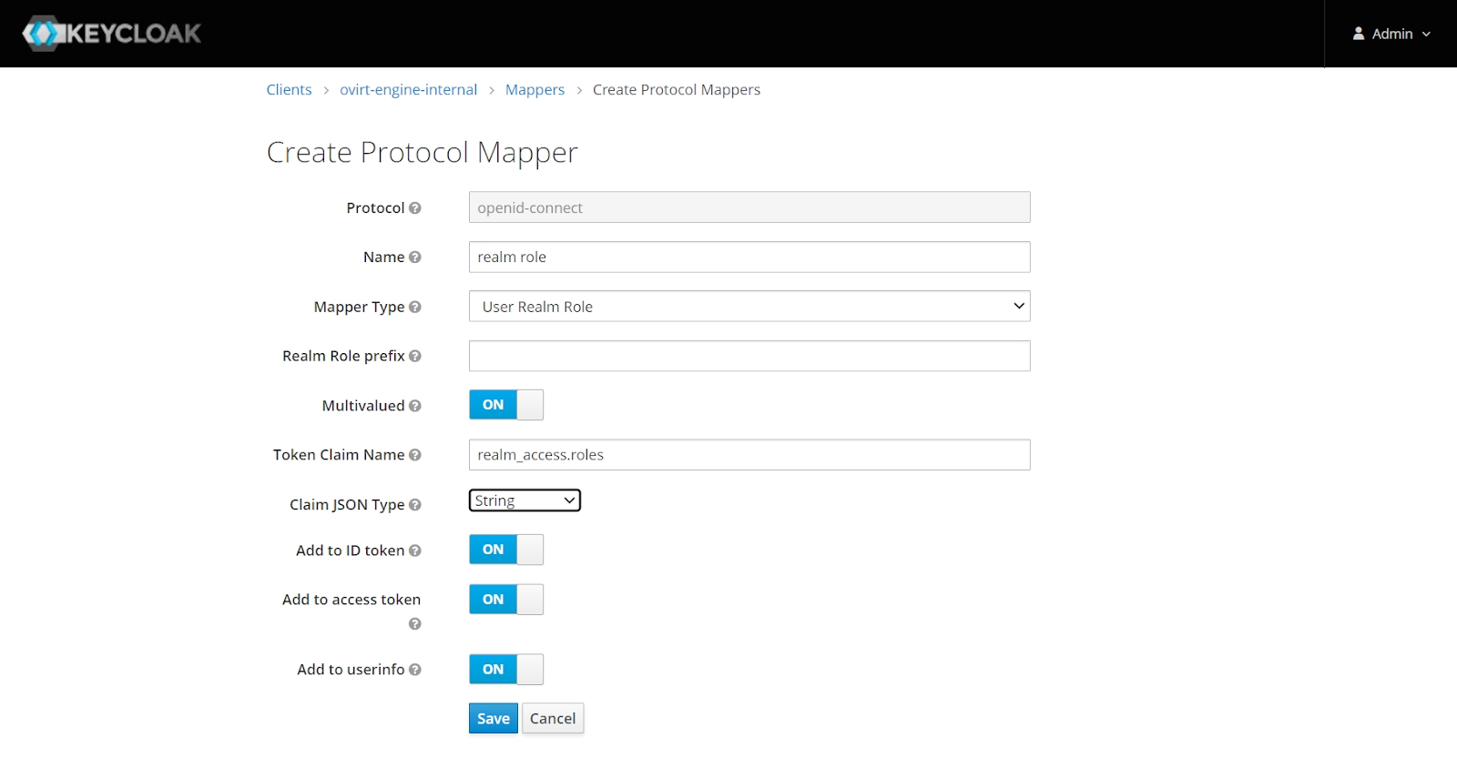Toggle the Add to userinfo switch
This screenshot has width=1457, height=768.
(x=506, y=670)
